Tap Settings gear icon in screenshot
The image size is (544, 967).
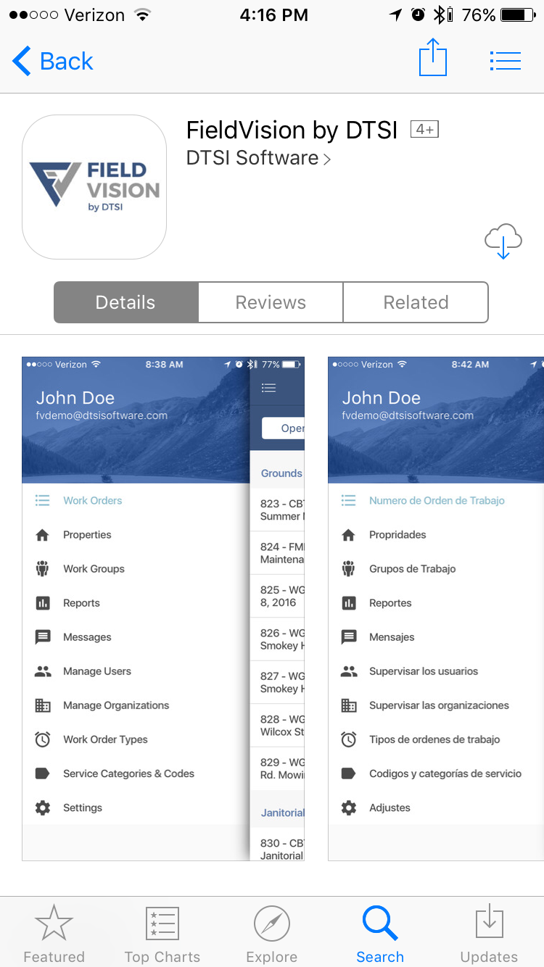click(x=43, y=808)
